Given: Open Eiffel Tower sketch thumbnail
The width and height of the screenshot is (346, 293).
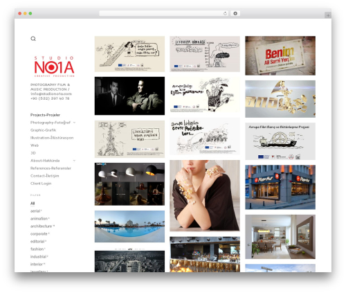Looking at the screenshot, I should coord(129,139).
